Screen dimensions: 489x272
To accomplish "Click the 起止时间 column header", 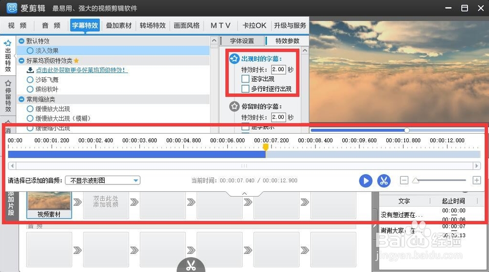I will 453,201.
